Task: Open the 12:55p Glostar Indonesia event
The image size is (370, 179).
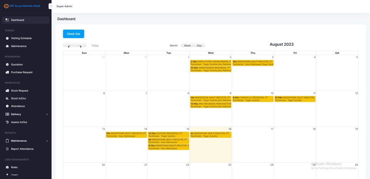Action: (x=168, y=135)
